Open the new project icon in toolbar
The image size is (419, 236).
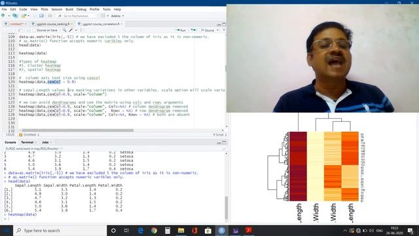click(15, 16)
